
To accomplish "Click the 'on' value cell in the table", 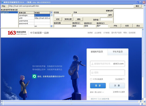I will [x=42, y=26].
